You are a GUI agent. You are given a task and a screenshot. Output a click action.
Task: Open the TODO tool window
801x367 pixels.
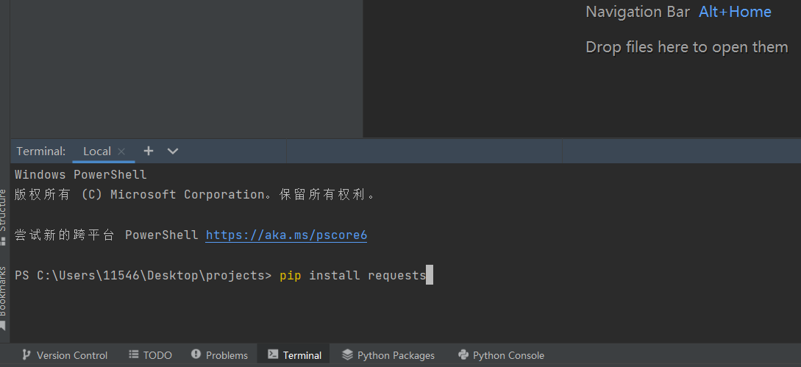(x=150, y=355)
